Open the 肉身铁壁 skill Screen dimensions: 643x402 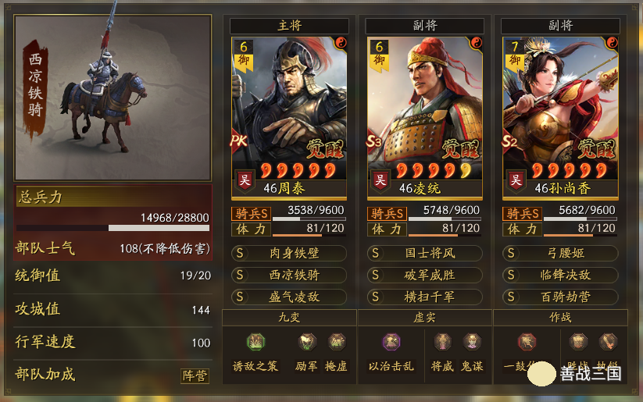pos(289,253)
